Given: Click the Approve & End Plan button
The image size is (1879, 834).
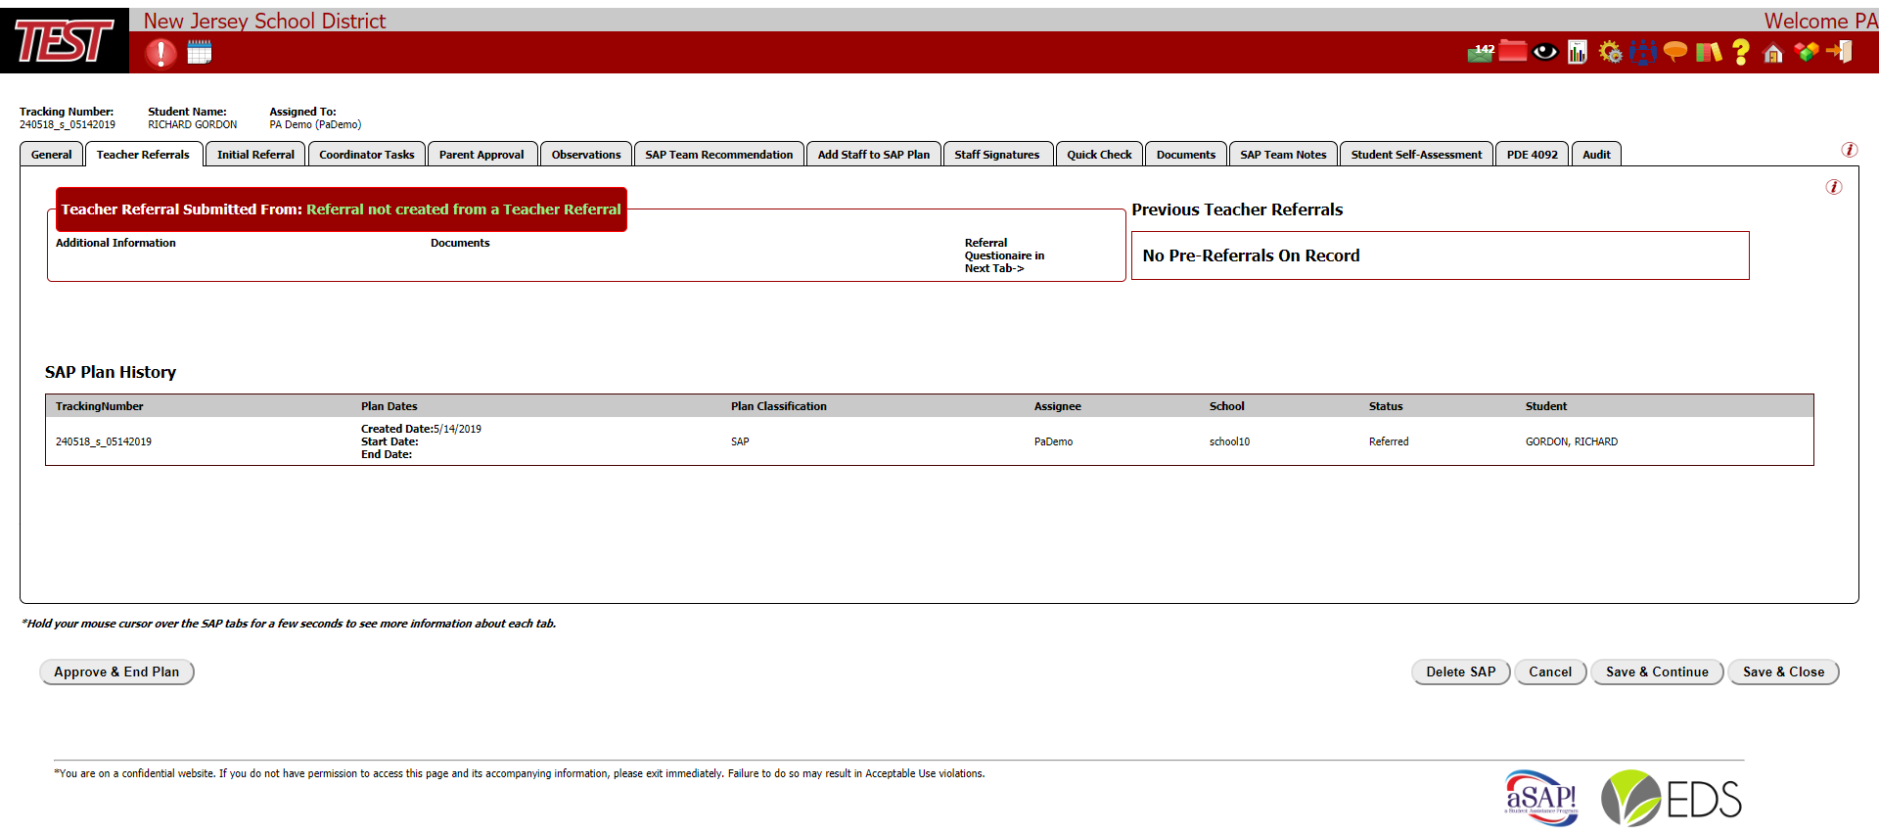Looking at the screenshot, I should 116,672.
